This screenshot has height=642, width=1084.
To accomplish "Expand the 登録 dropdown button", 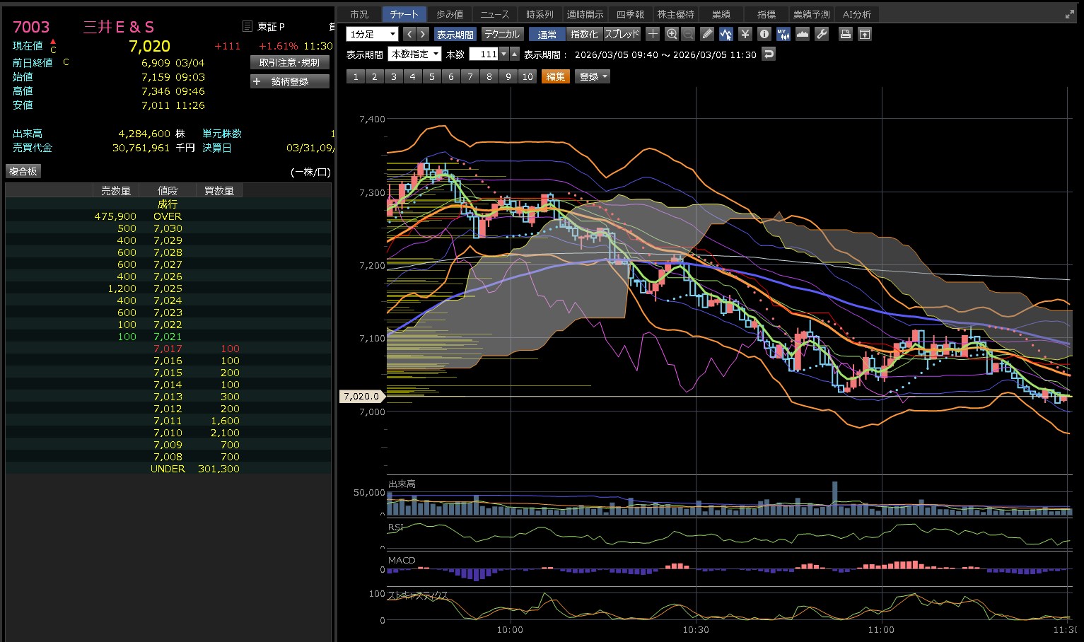I will coord(593,76).
